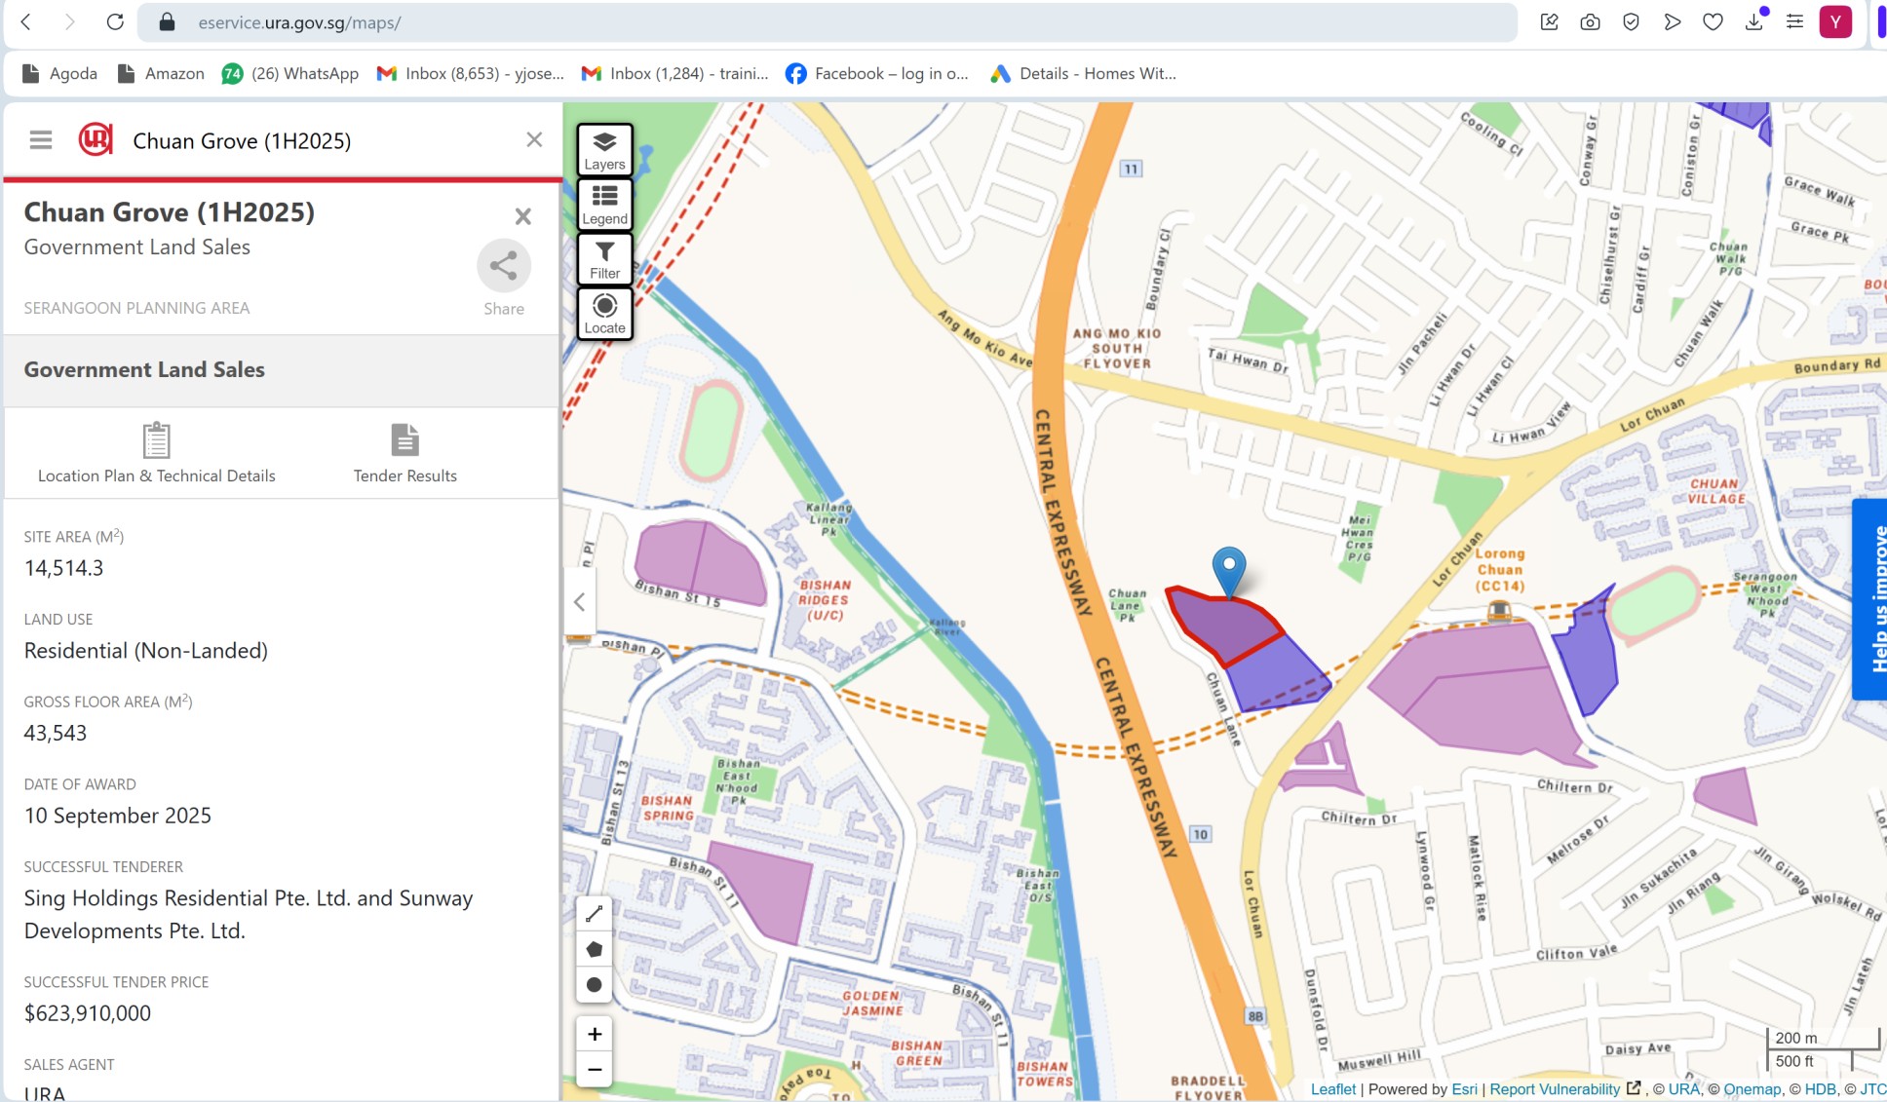Click the Esri attribution link
Viewport: 1887px width, 1102px height.
pyautogui.click(x=1464, y=1089)
